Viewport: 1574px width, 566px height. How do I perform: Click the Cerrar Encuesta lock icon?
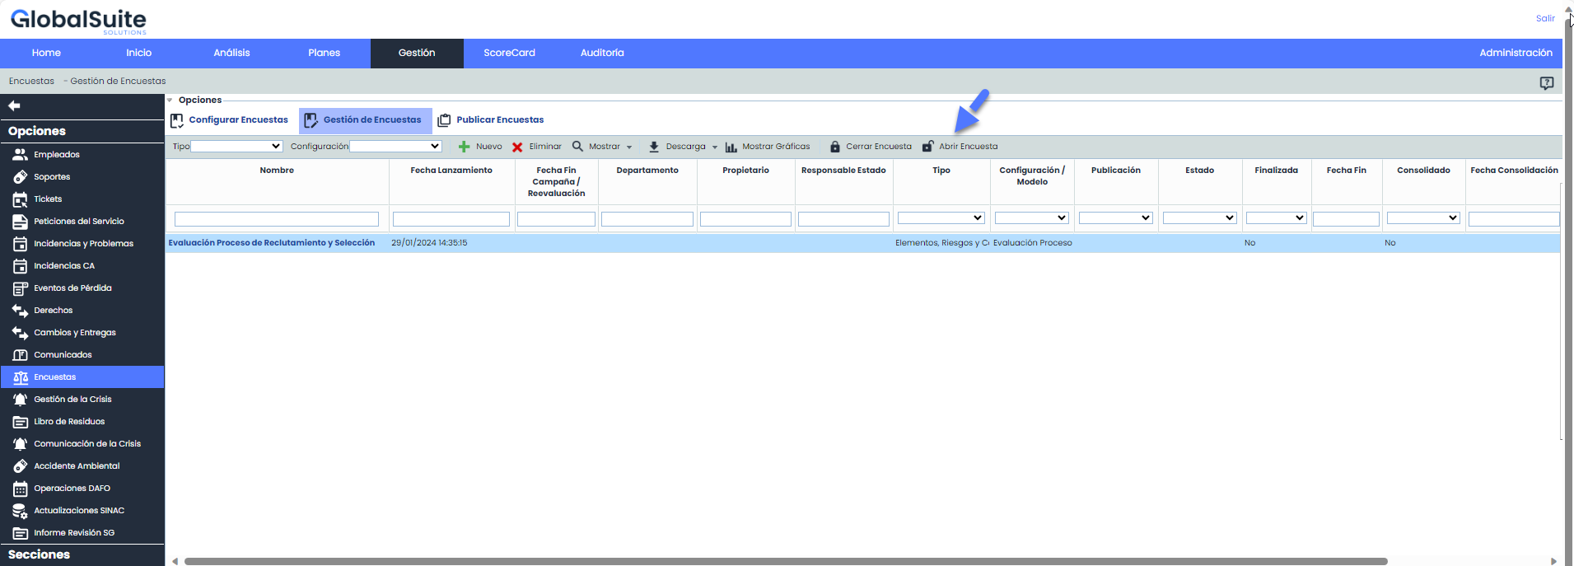pos(835,147)
